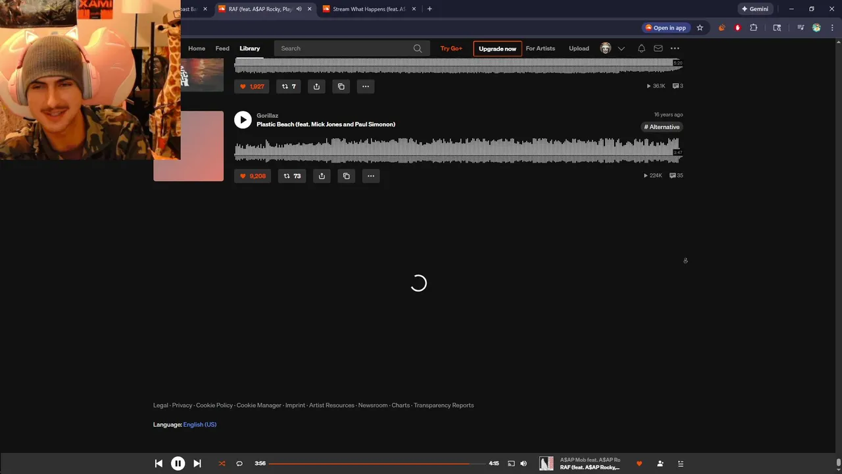Unlike the playing RAF track with heart icon
This screenshot has height=474, width=842.
point(639,463)
